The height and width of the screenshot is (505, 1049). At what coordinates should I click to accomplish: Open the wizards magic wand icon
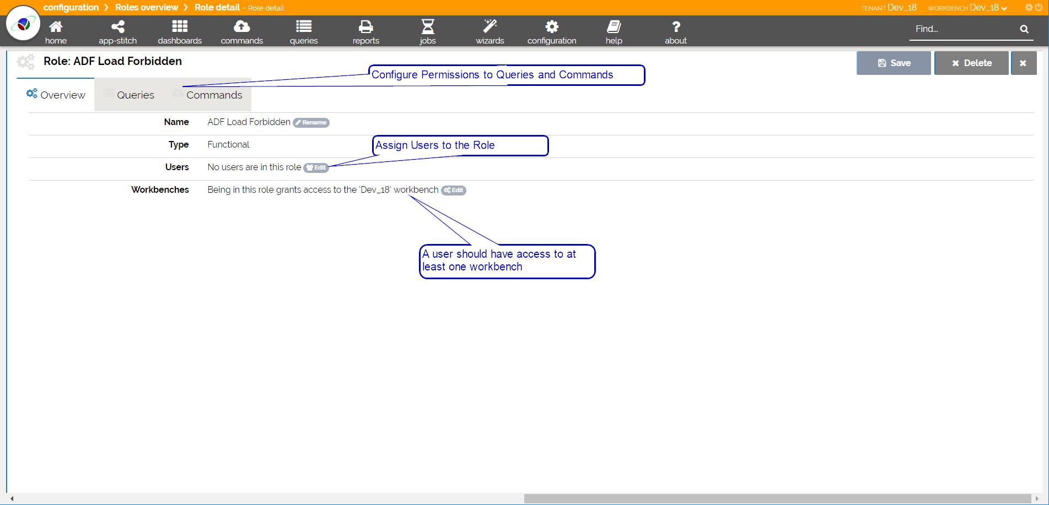[489, 27]
